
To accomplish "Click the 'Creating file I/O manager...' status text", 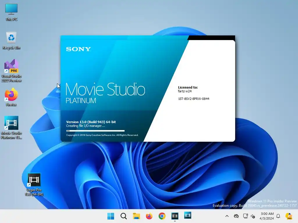I will click(86, 126).
